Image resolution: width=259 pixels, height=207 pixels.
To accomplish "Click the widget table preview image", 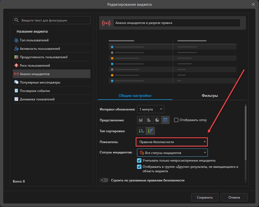I will tap(172, 61).
